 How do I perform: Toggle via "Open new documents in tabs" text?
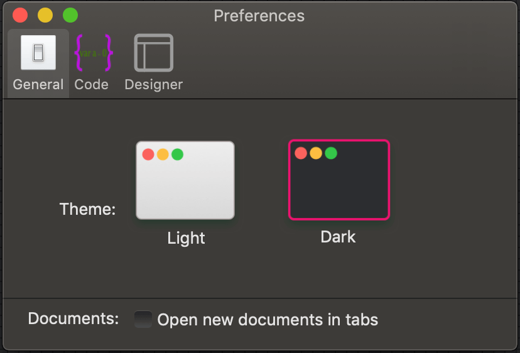[268, 320]
